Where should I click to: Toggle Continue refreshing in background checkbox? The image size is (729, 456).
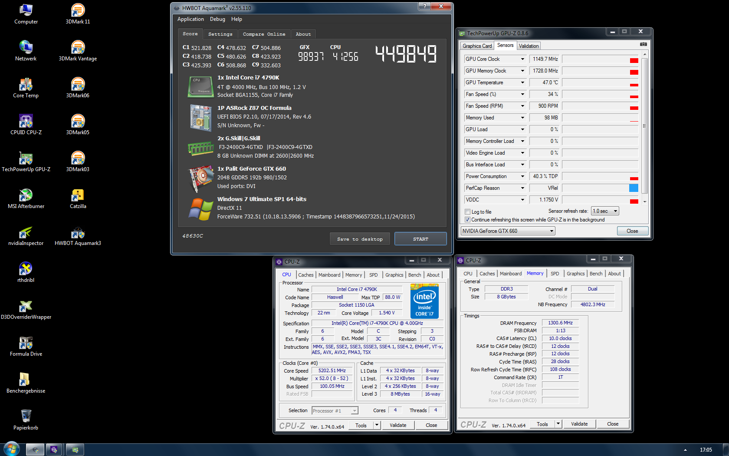tap(467, 220)
